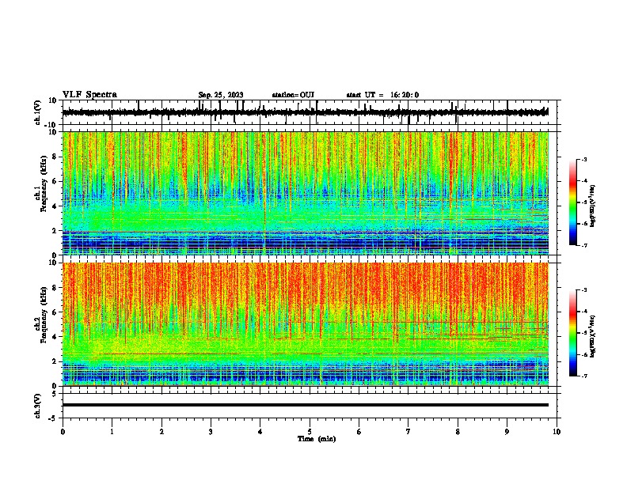Viewport: 627px width, 484px height.
Task: Click the "VLF Spectra" title text
Action: 89,95
